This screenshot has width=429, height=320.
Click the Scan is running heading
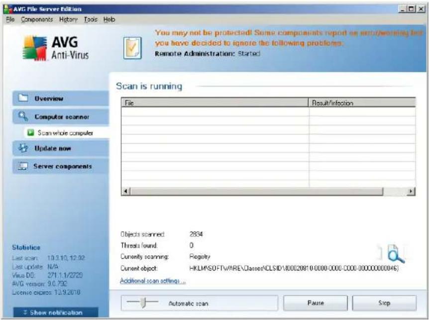click(x=149, y=86)
